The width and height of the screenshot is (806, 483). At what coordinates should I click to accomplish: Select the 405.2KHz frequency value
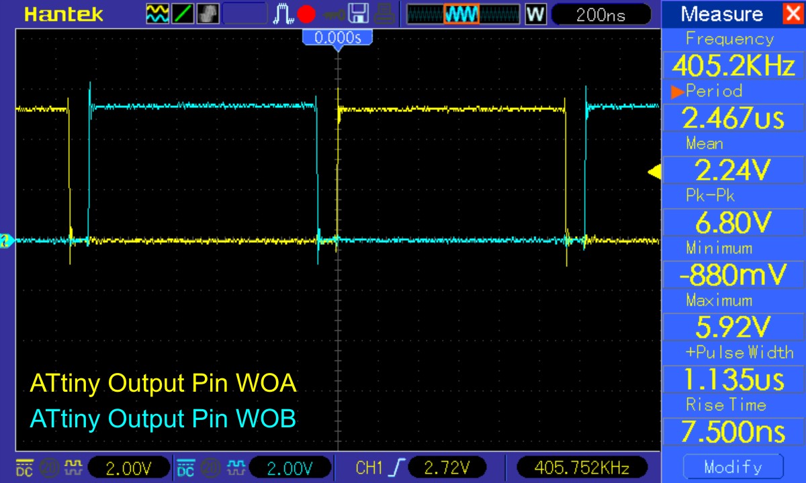[733, 66]
